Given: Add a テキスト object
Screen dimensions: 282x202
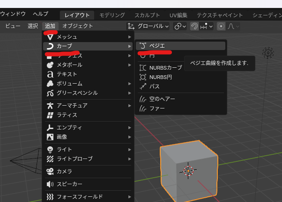Looking at the screenshot, I should (x=67, y=74).
